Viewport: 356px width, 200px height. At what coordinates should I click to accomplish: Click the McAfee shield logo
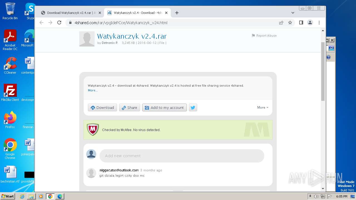[93, 130]
